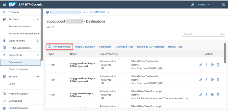Open the feedback chat icon in header
The image size is (228, 111).
[x=192, y=5]
